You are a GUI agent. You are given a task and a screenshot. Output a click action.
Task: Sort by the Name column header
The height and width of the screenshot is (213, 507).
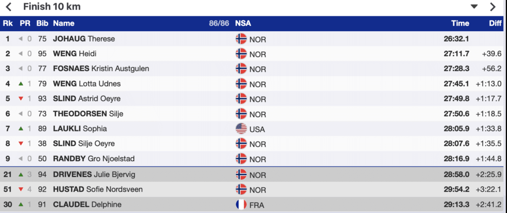[x=64, y=23]
